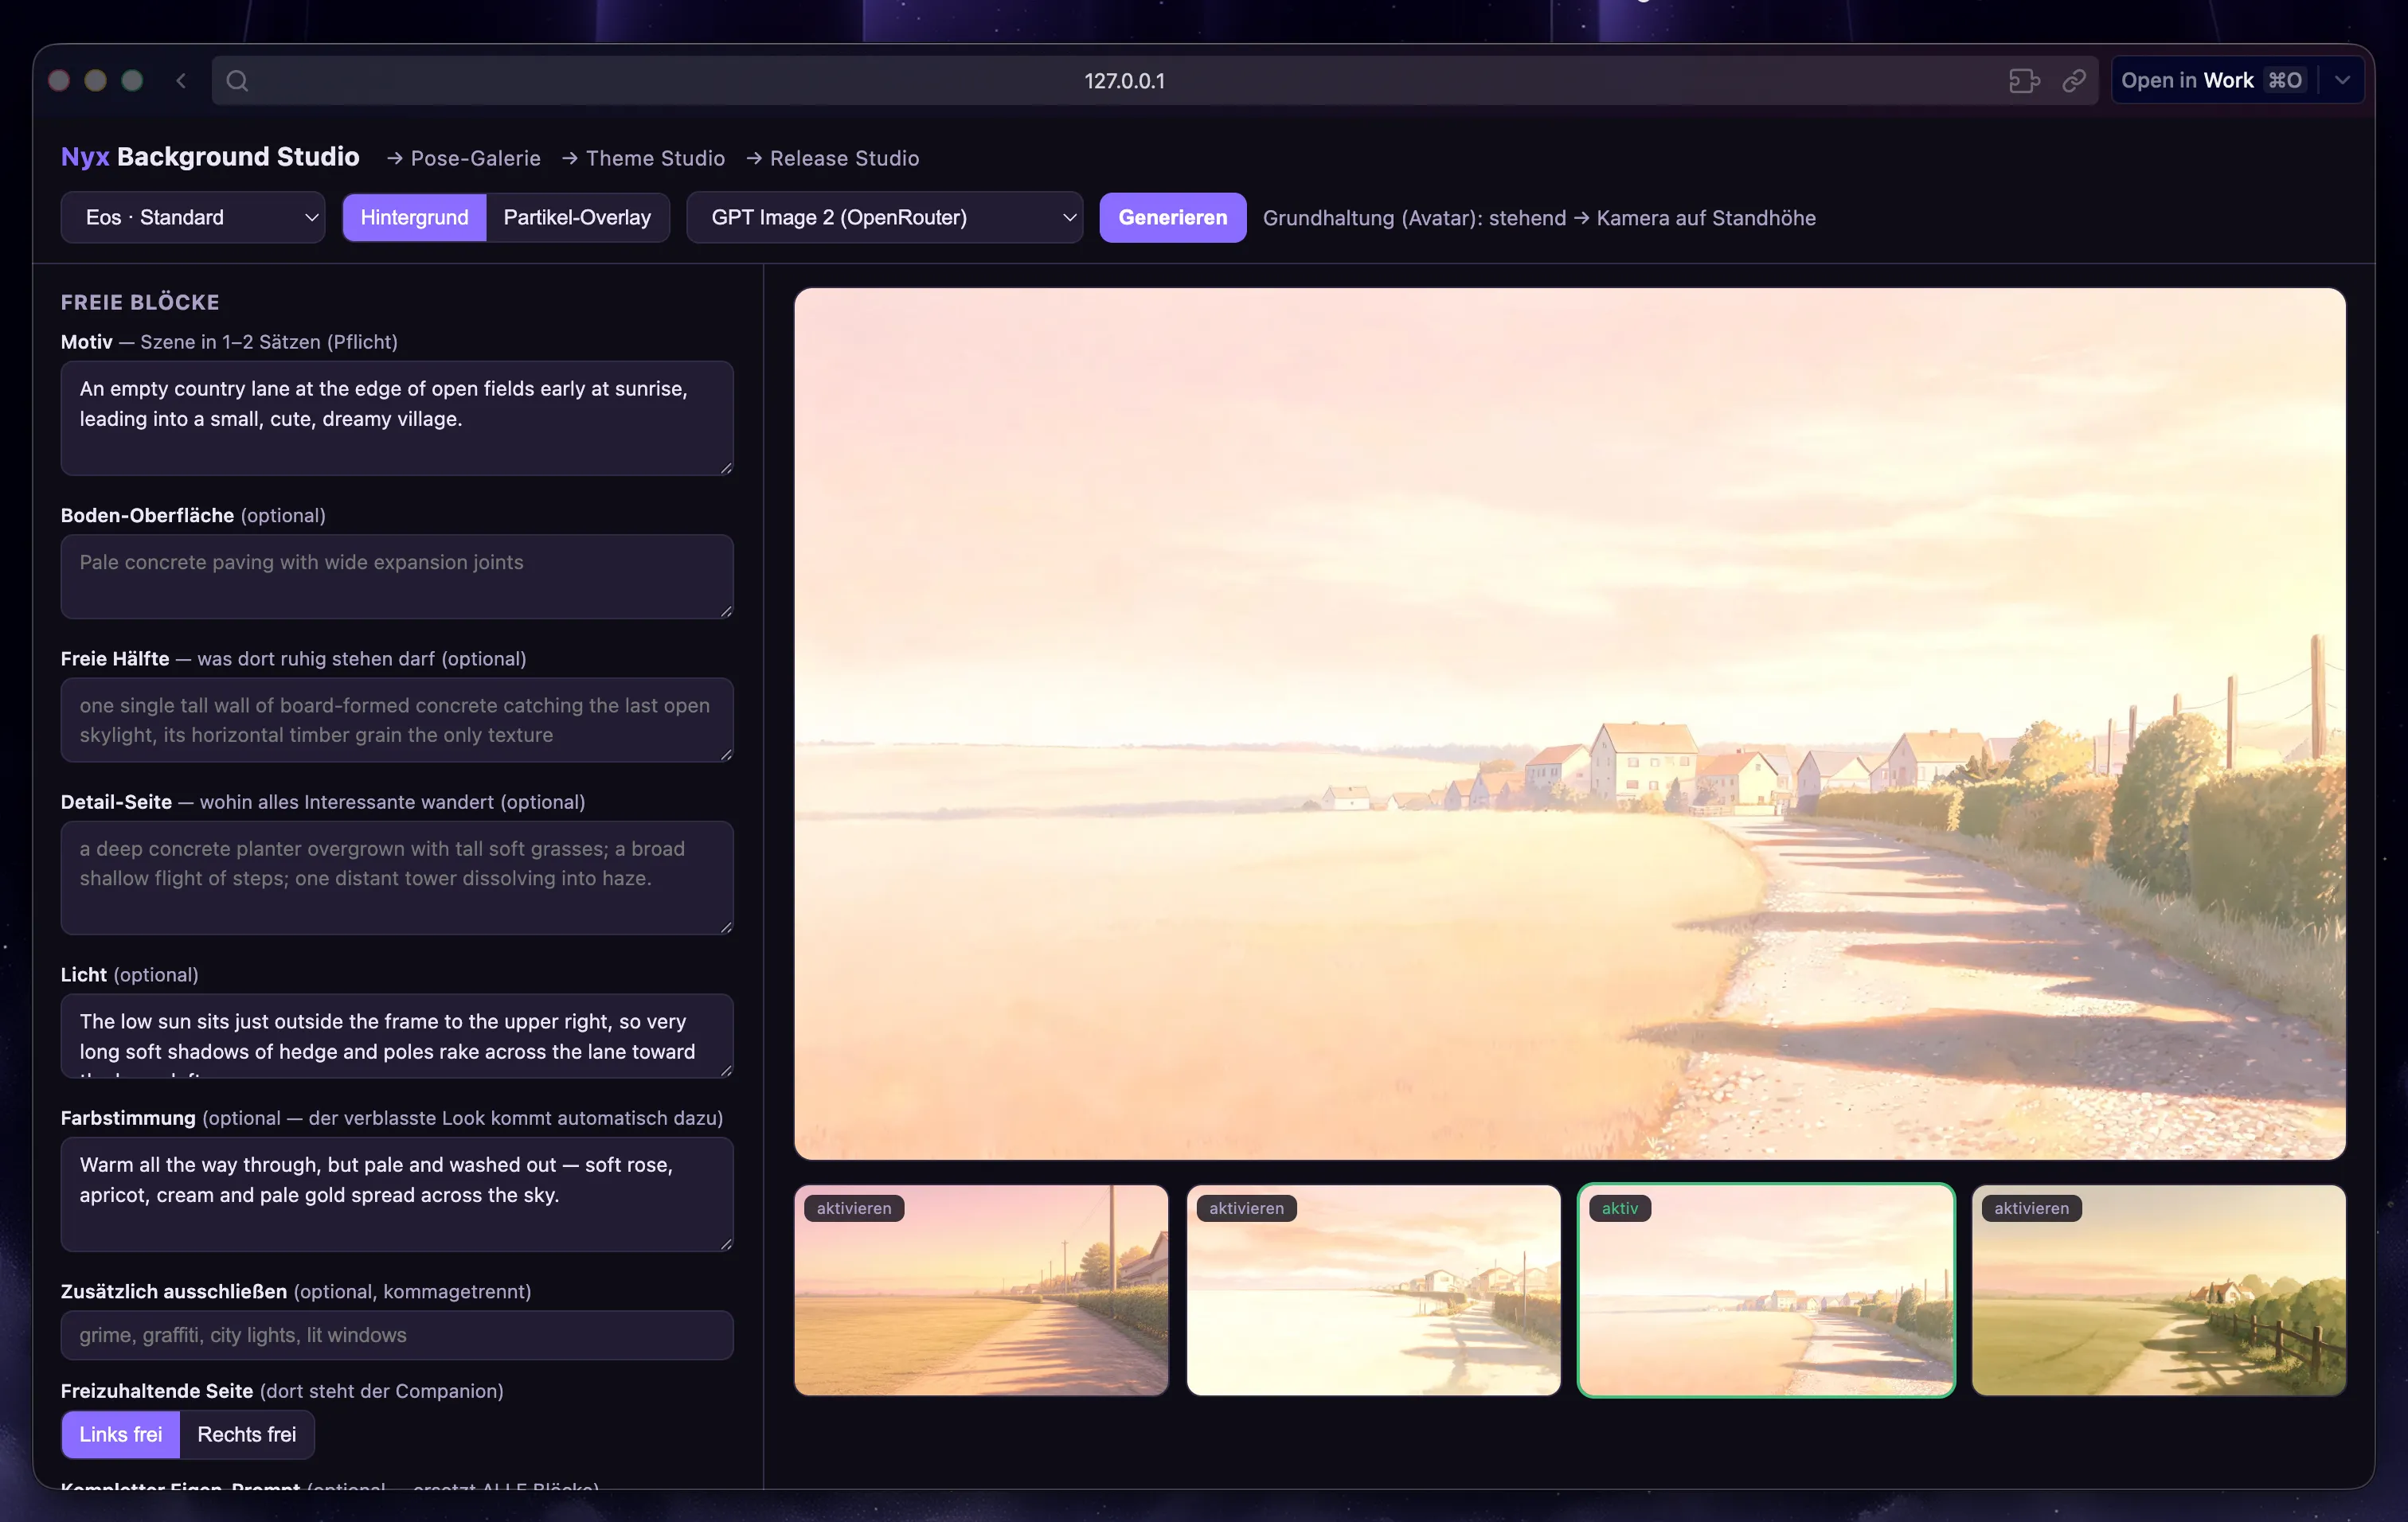The height and width of the screenshot is (1522, 2408).
Task: Click the Open in Work button
Action: (2213, 81)
